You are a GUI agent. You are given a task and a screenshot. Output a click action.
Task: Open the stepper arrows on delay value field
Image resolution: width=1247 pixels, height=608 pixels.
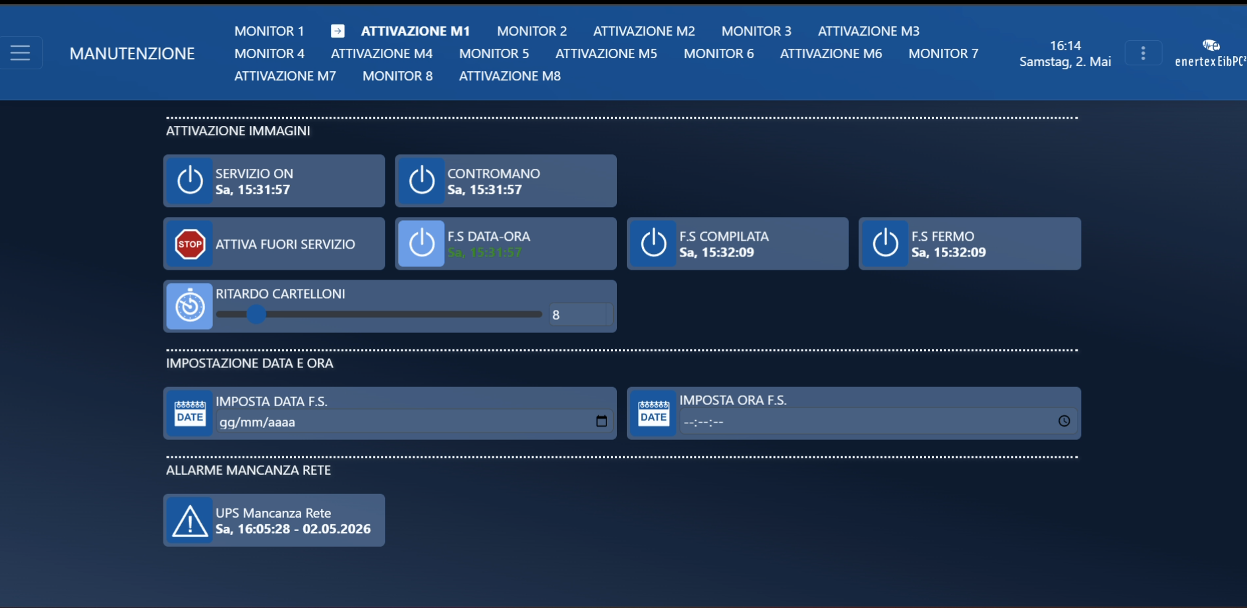point(609,315)
